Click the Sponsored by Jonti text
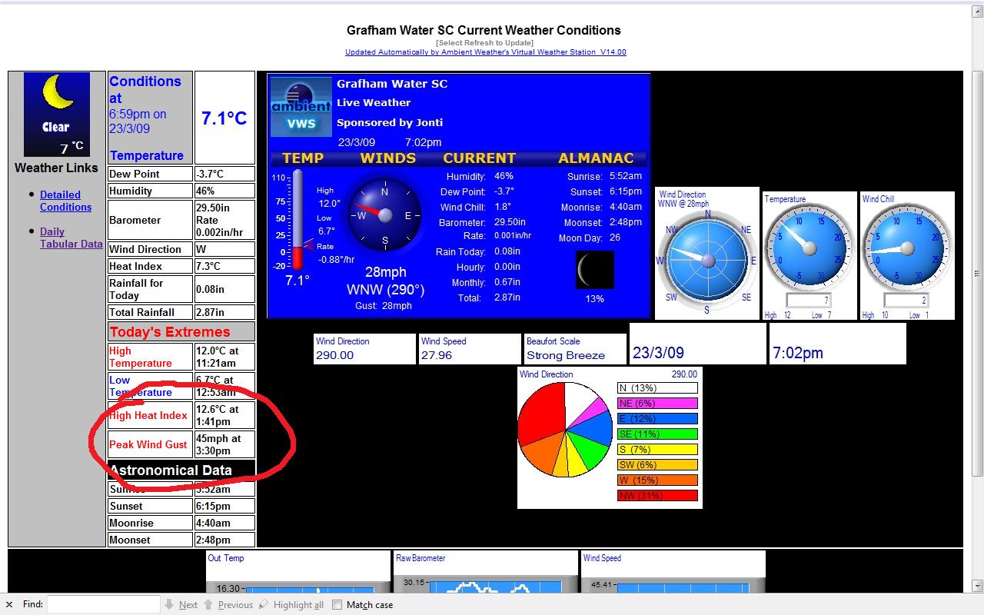984x615 pixels. [390, 122]
